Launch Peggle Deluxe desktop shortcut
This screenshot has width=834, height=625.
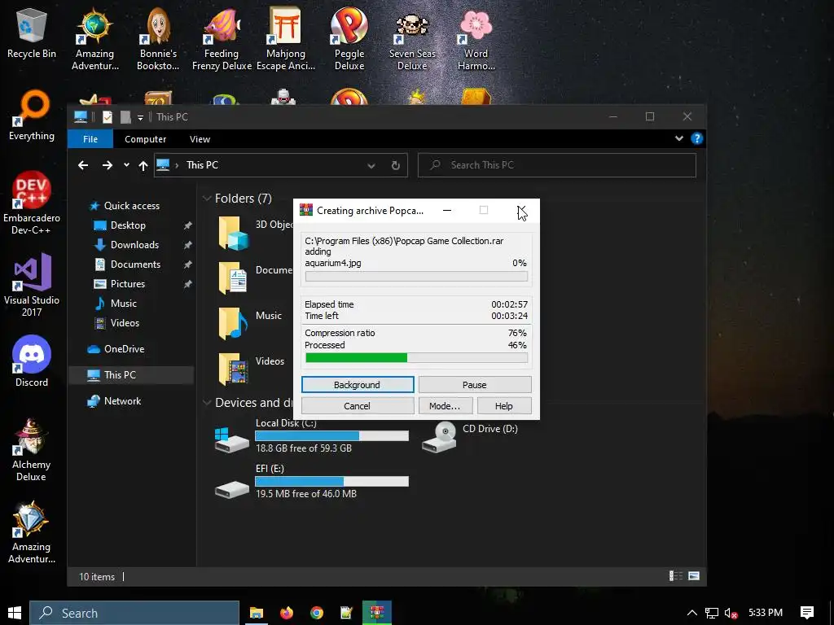[349, 39]
